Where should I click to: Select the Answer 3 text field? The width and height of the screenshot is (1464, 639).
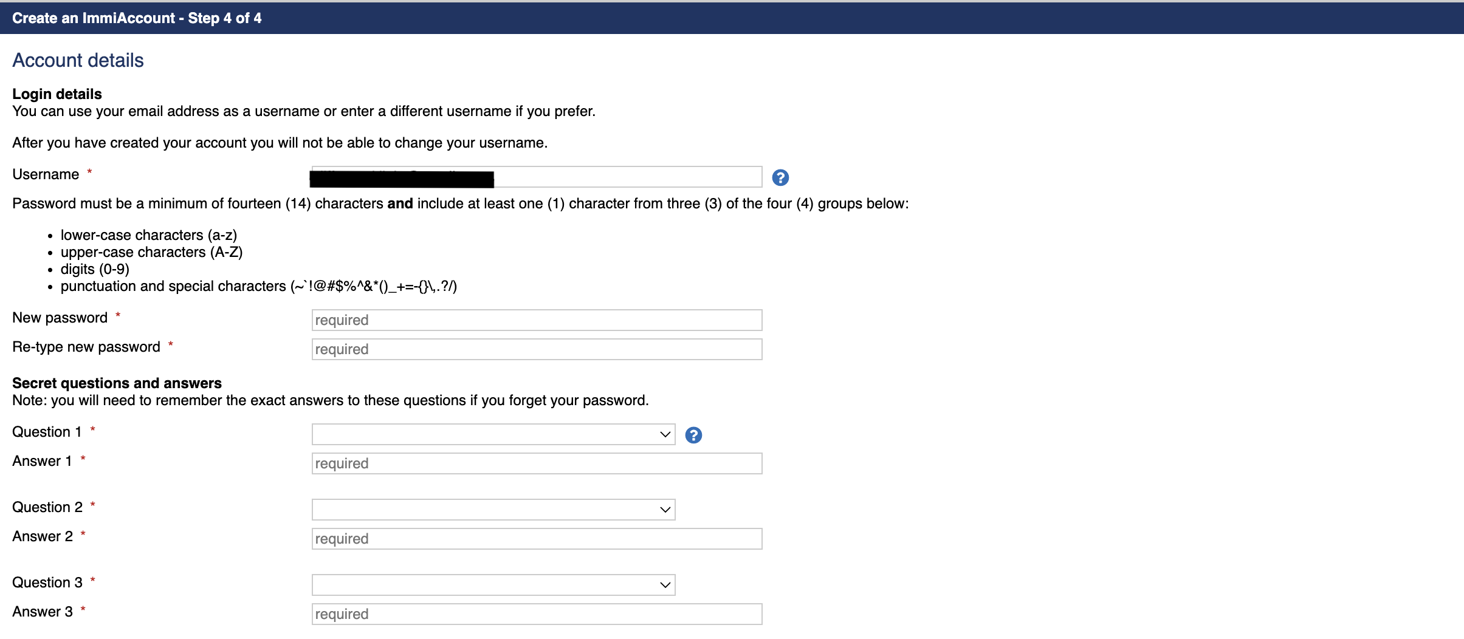point(537,614)
